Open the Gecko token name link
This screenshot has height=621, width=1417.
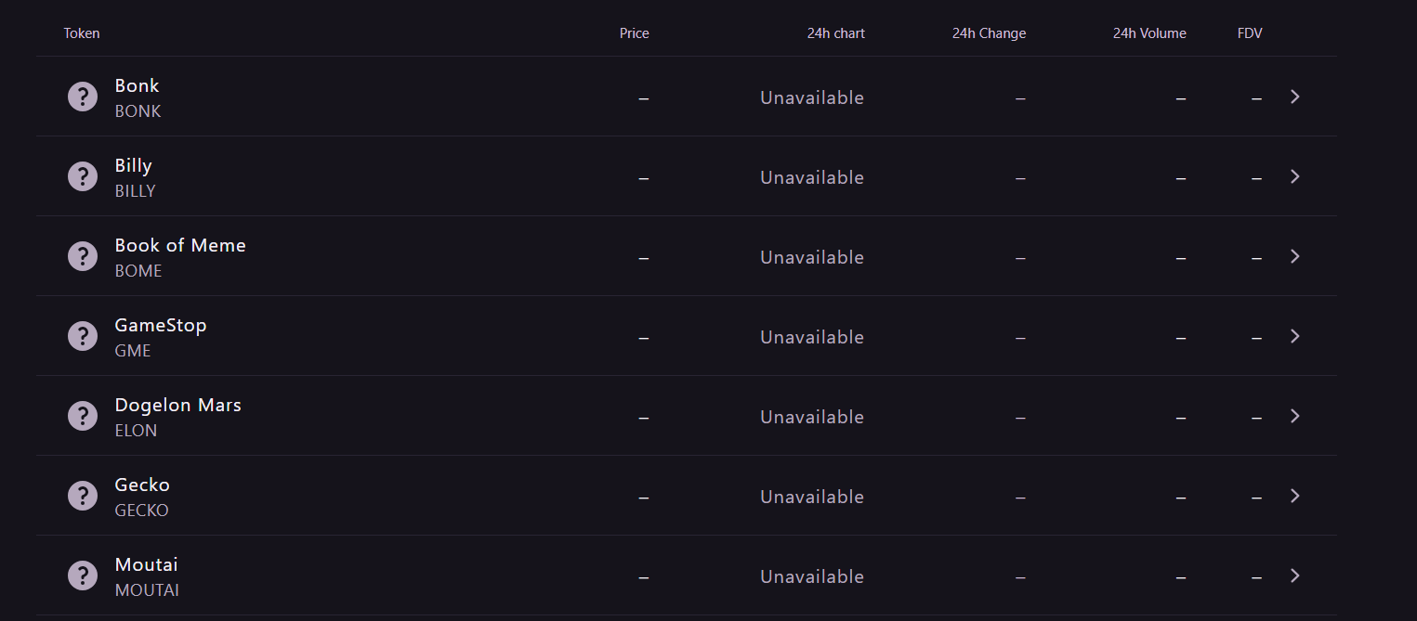142,485
